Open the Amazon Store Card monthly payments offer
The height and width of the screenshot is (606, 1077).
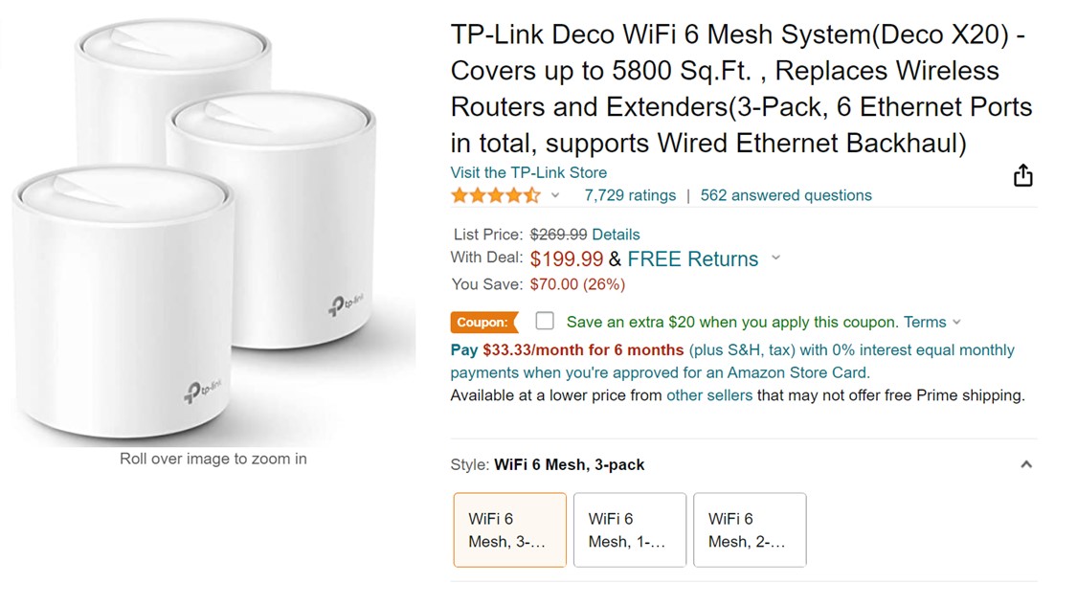(732, 361)
